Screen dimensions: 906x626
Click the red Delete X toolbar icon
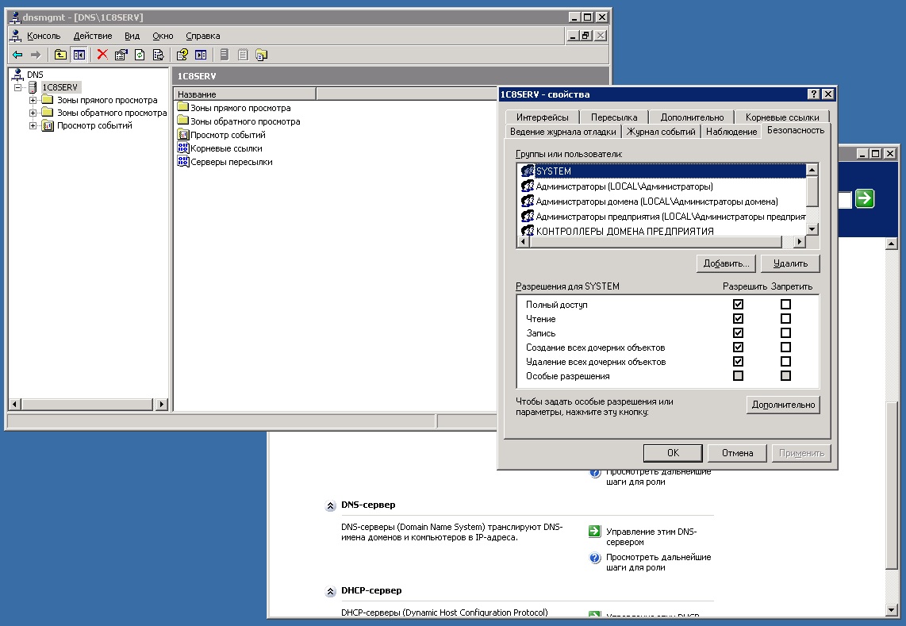pyautogui.click(x=102, y=55)
